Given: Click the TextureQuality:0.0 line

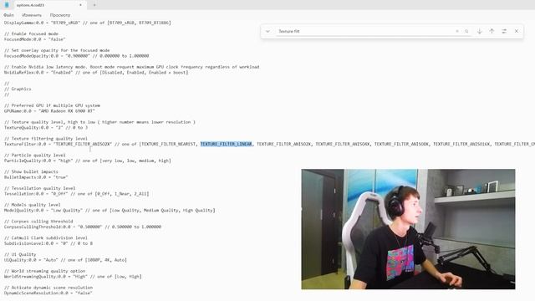Looking at the screenshot, I should 46,127.
